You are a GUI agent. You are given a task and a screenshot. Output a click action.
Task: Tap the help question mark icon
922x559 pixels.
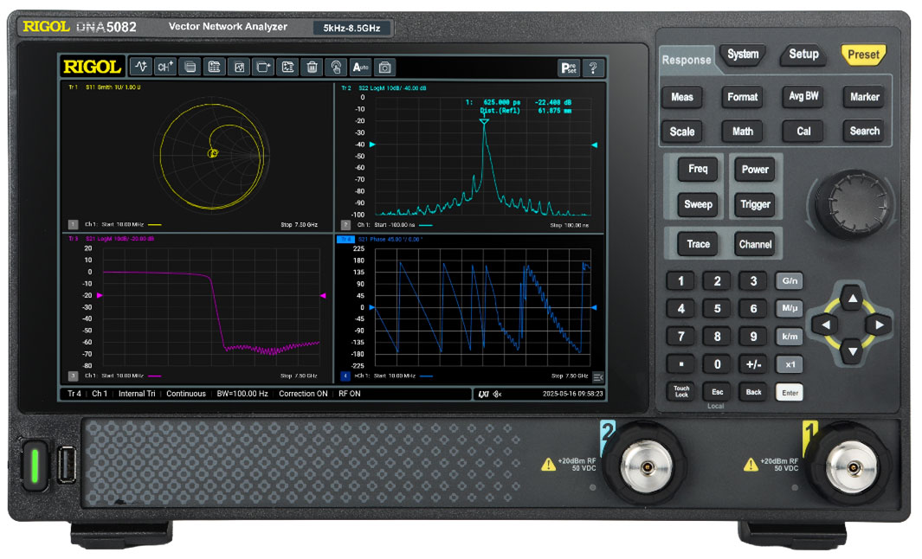pyautogui.click(x=593, y=68)
